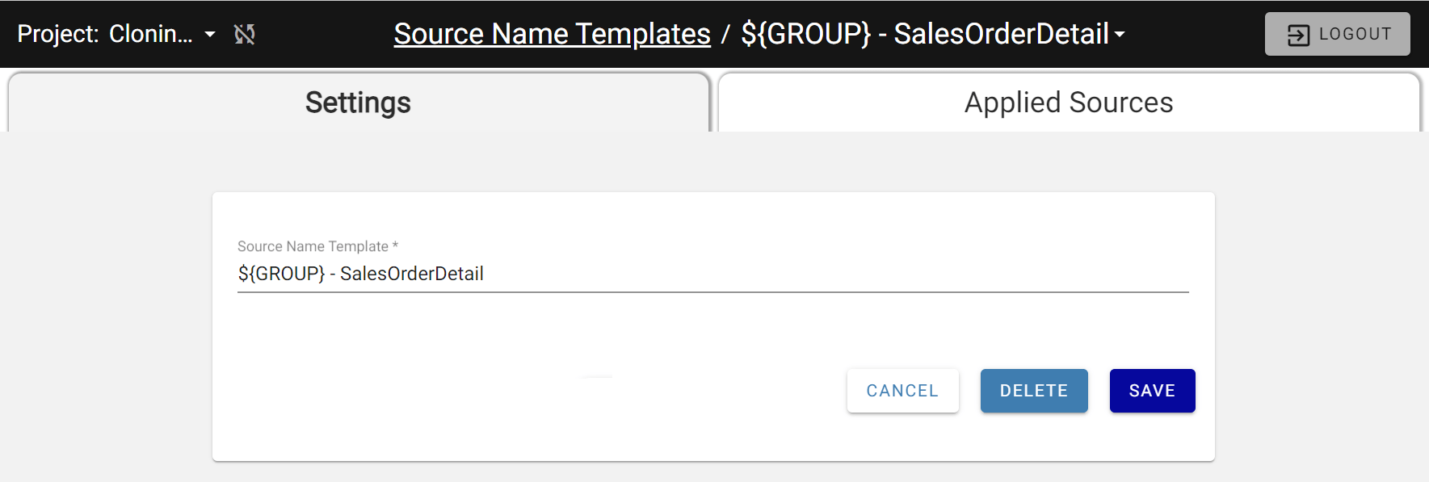The height and width of the screenshot is (482, 1429).
Task: Click the logout arrow icon
Action: point(1297,35)
